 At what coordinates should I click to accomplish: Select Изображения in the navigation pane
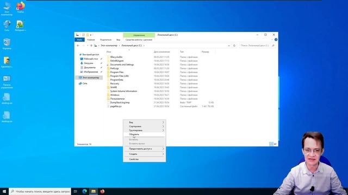91,72
